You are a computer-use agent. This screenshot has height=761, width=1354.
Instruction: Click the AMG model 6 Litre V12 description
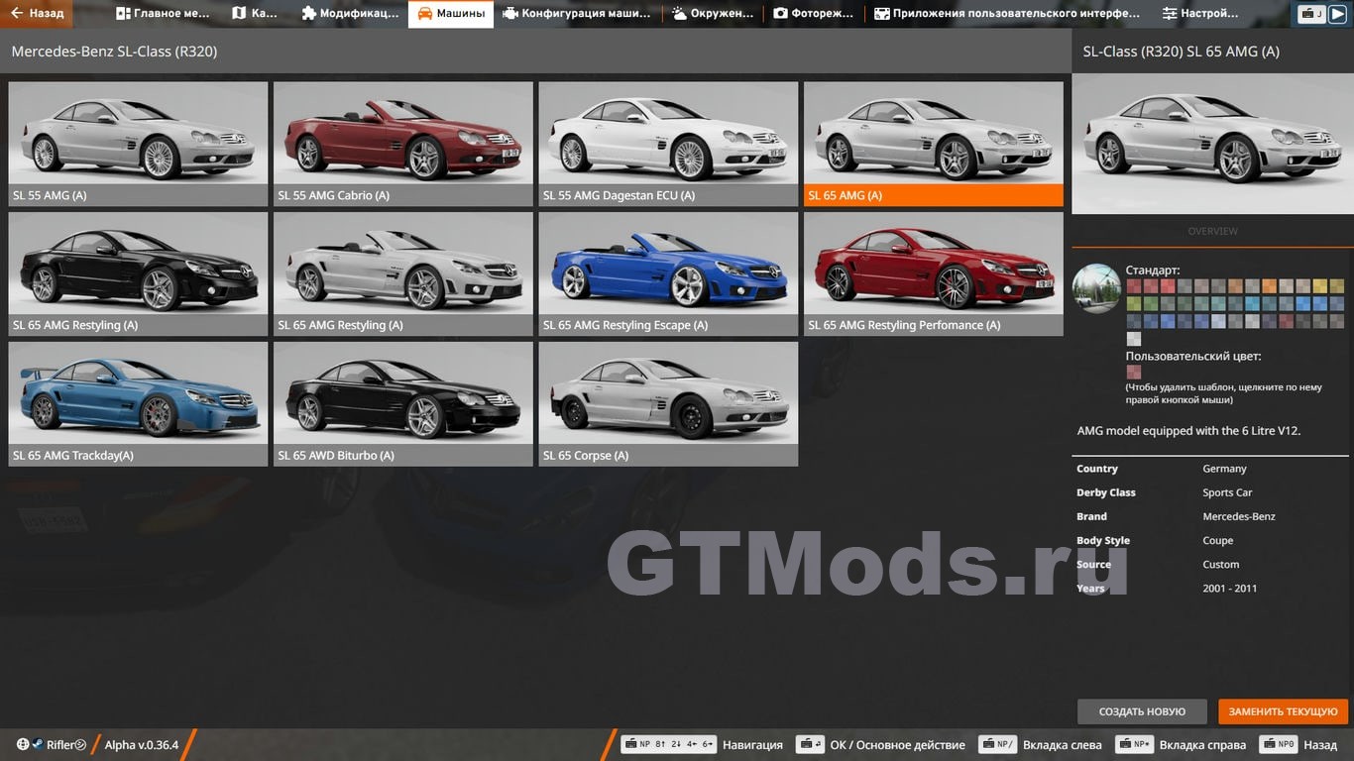[x=1188, y=431]
